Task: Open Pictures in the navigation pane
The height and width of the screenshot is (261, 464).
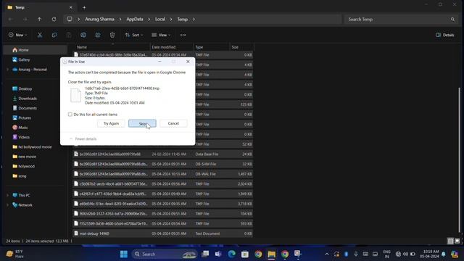Action: pos(22,117)
